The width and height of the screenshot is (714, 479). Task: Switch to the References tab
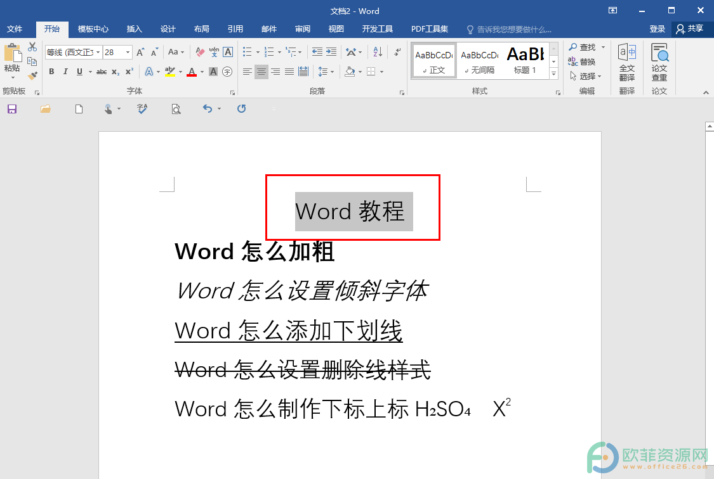(x=235, y=29)
